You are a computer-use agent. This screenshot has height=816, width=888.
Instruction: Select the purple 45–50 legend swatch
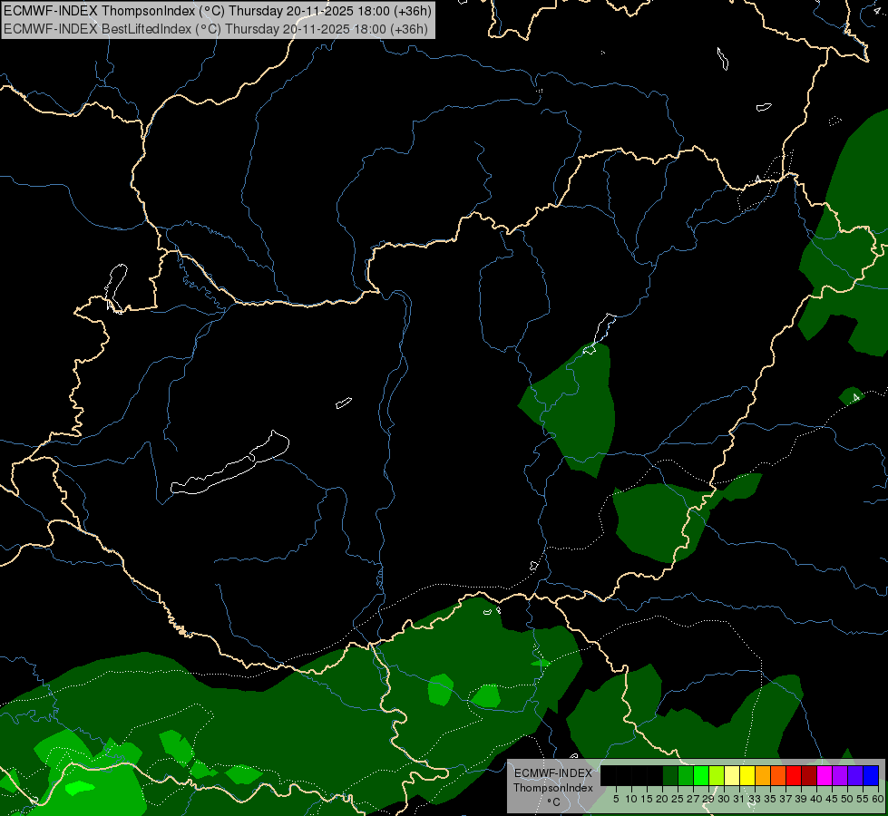tap(840, 775)
